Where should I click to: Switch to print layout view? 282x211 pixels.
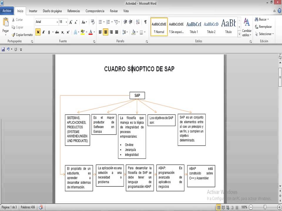[218, 207]
